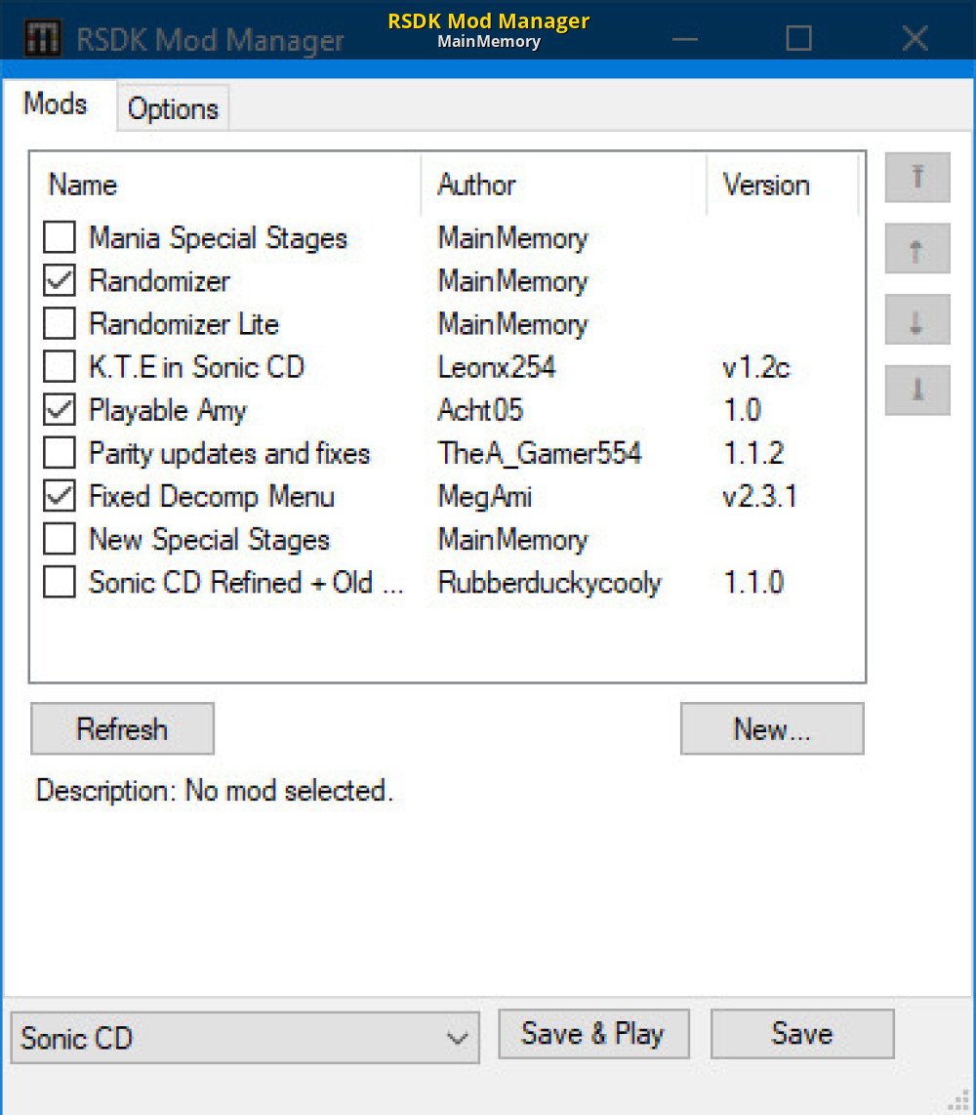Disable the Playable Amy mod checkbox
This screenshot has height=1115, width=976.
click(60, 410)
